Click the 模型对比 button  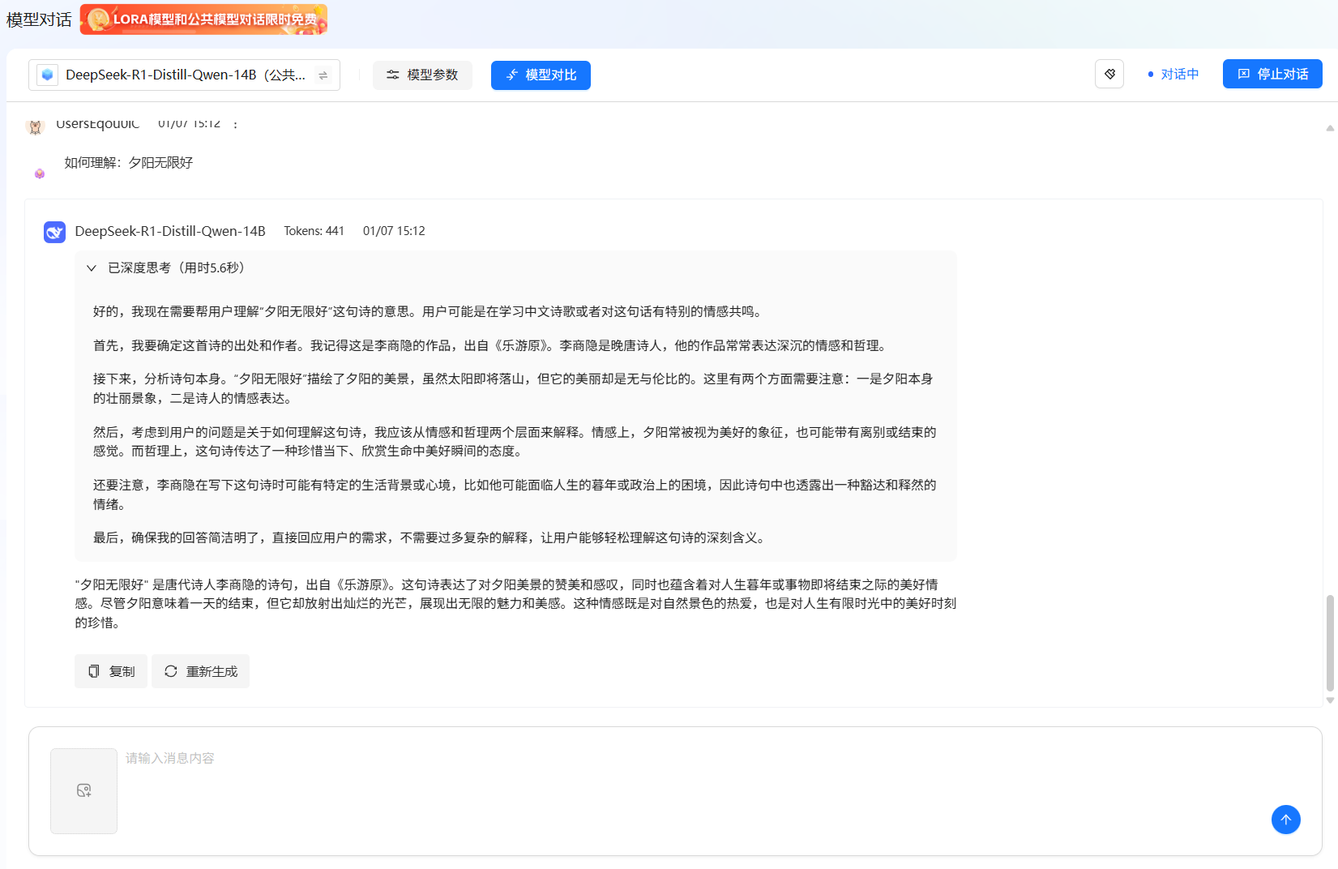(540, 75)
